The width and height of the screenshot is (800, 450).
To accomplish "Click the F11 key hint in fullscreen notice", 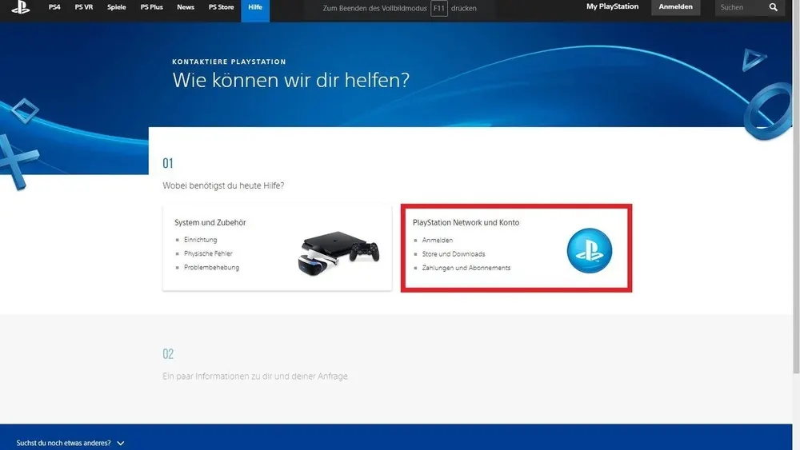I will click(438, 8).
